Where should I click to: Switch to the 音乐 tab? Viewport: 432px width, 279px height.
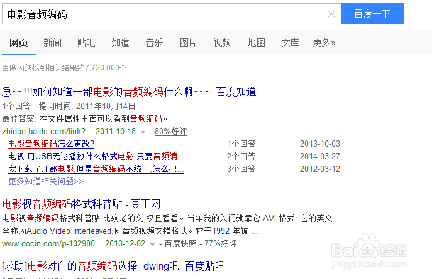154,43
